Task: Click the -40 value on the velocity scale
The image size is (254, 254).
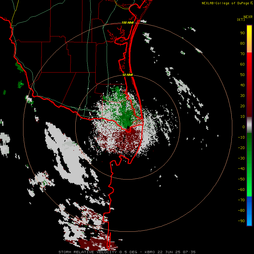Action: click(x=241, y=169)
